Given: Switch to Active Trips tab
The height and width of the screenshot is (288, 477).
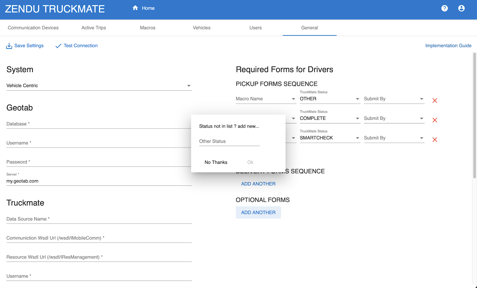Looking at the screenshot, I should 94,28.
